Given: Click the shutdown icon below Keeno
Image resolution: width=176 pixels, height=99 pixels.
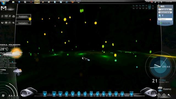Looking at the screenshot, I should click(164, 95).
